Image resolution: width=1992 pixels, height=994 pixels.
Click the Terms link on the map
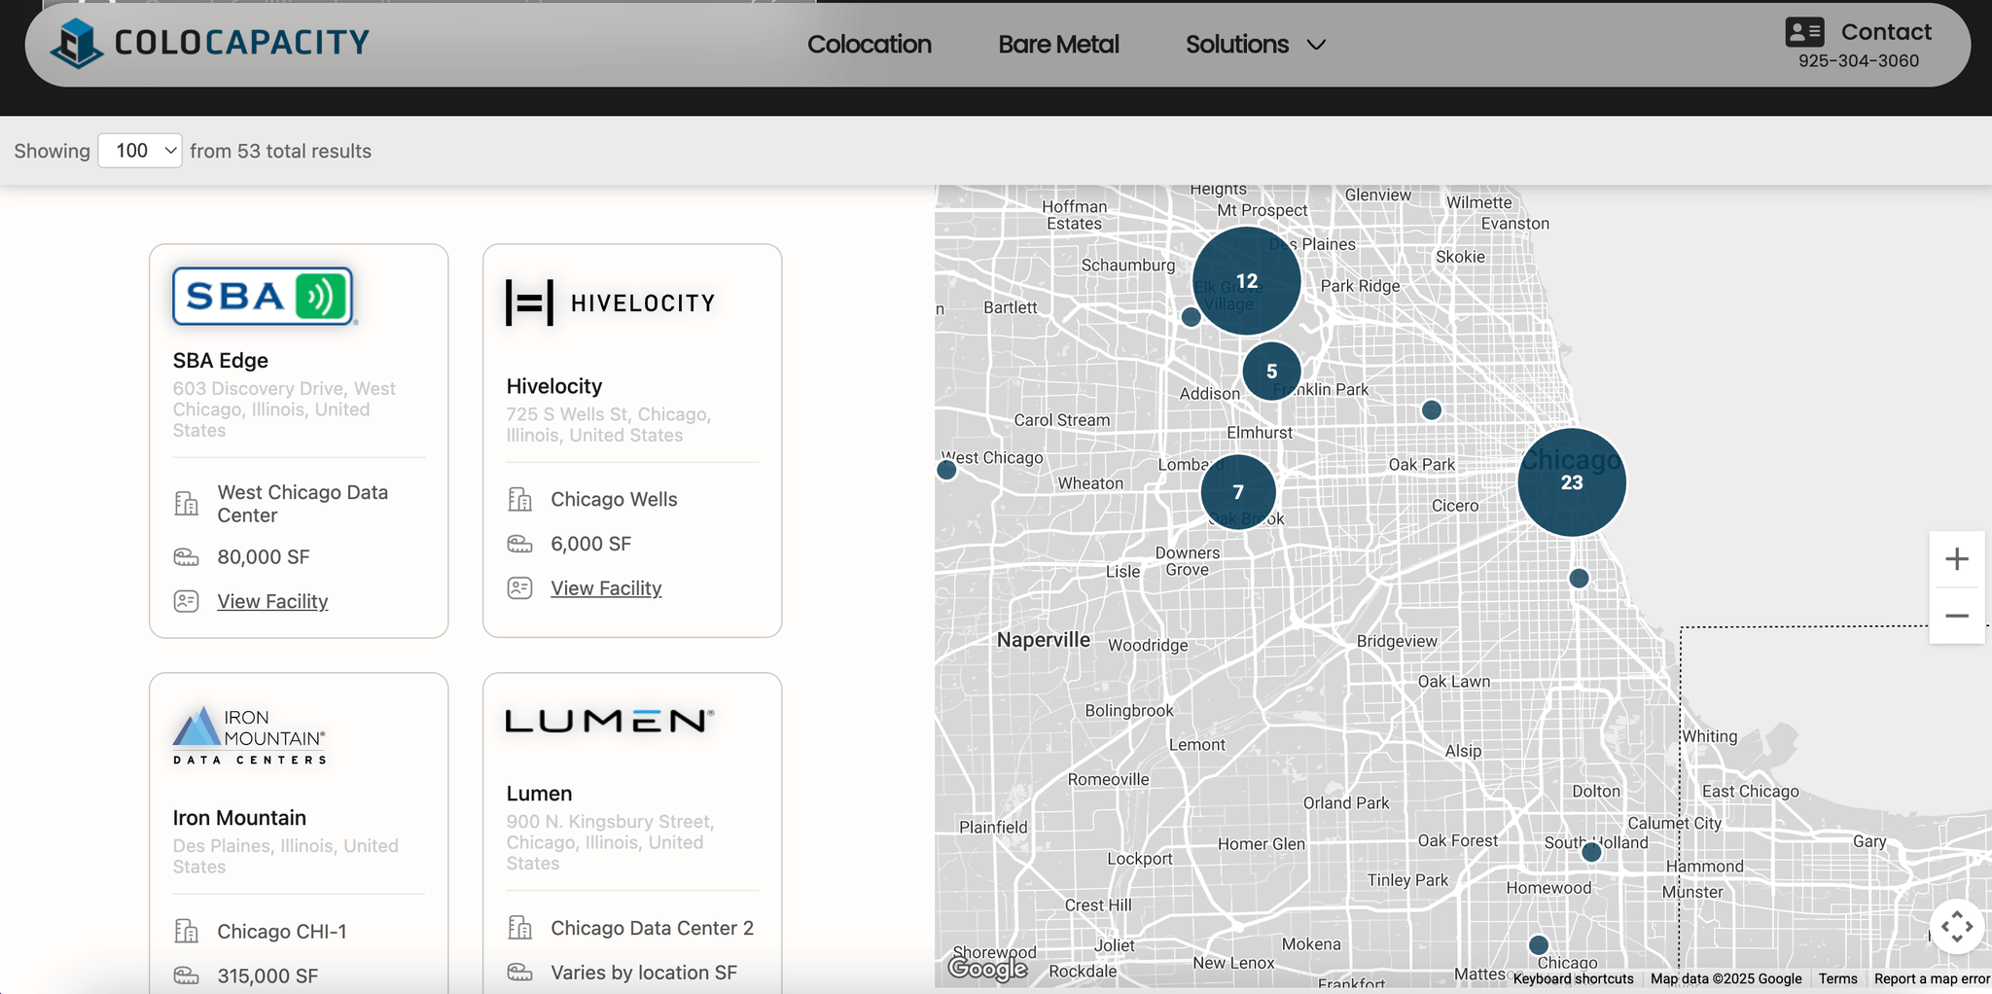(x=1836, y=978)
